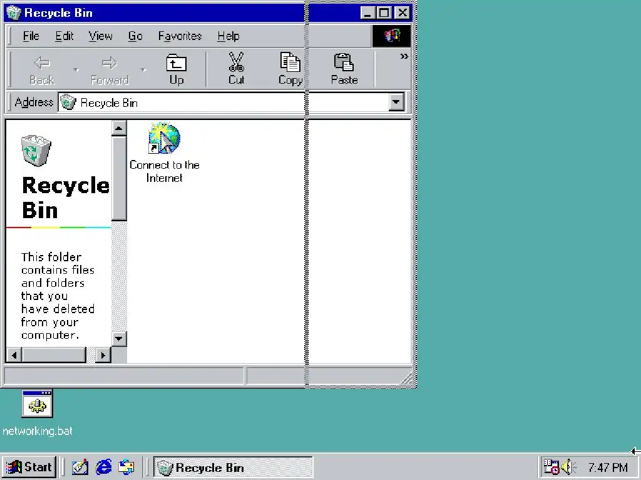Viewport: 641px width, 480px height.
Task: Open the Edit menu
Action: point(64,36)
